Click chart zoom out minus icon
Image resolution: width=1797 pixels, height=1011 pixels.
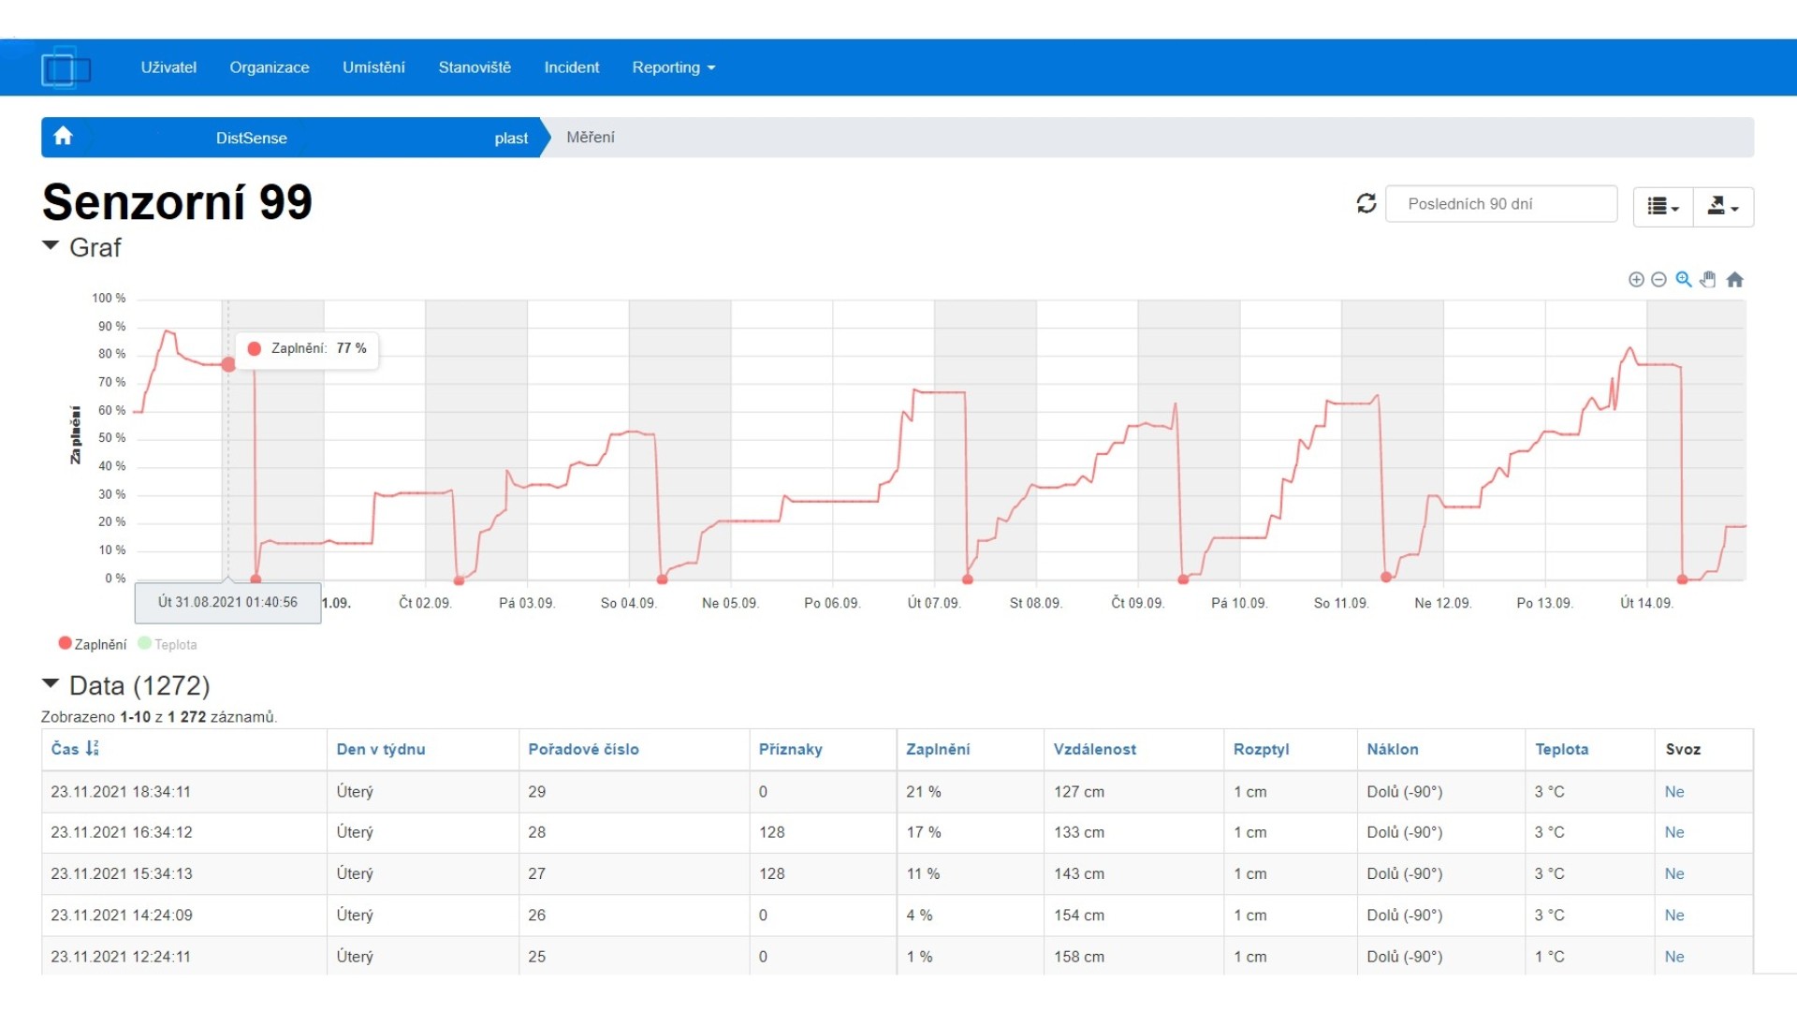tap(1658, 280)
